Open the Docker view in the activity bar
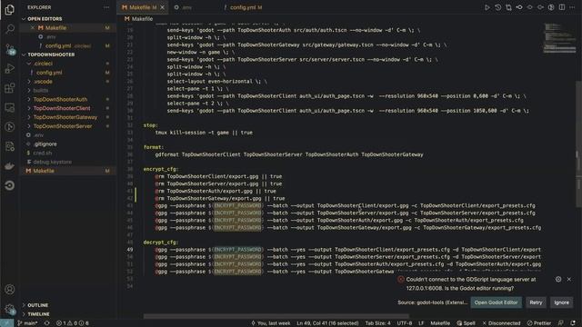Screen dimensions: 582x327 tap(10, 166)
